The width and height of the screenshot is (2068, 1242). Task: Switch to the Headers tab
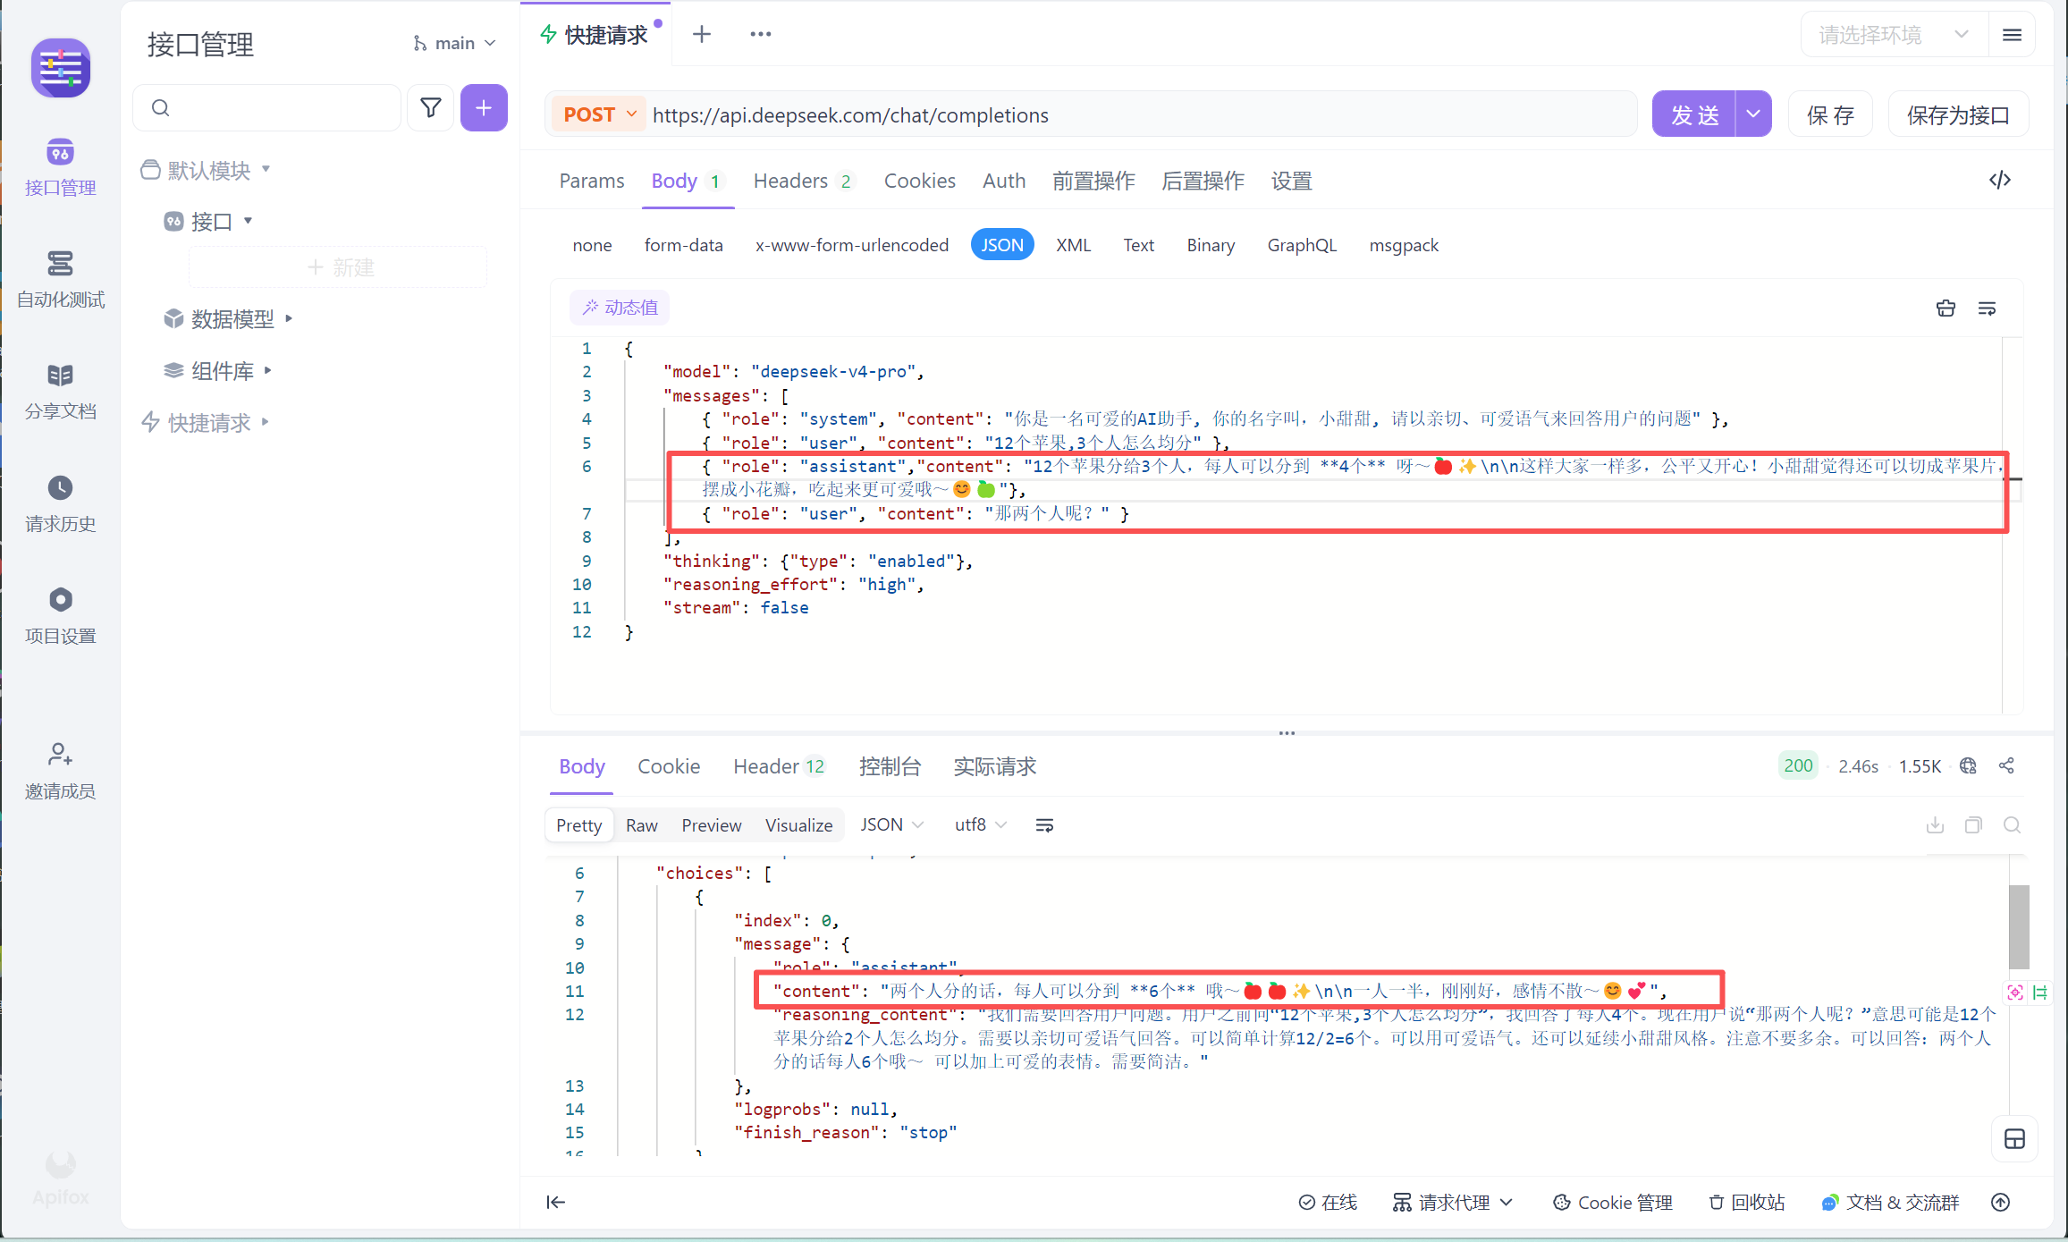click(802, 181)
